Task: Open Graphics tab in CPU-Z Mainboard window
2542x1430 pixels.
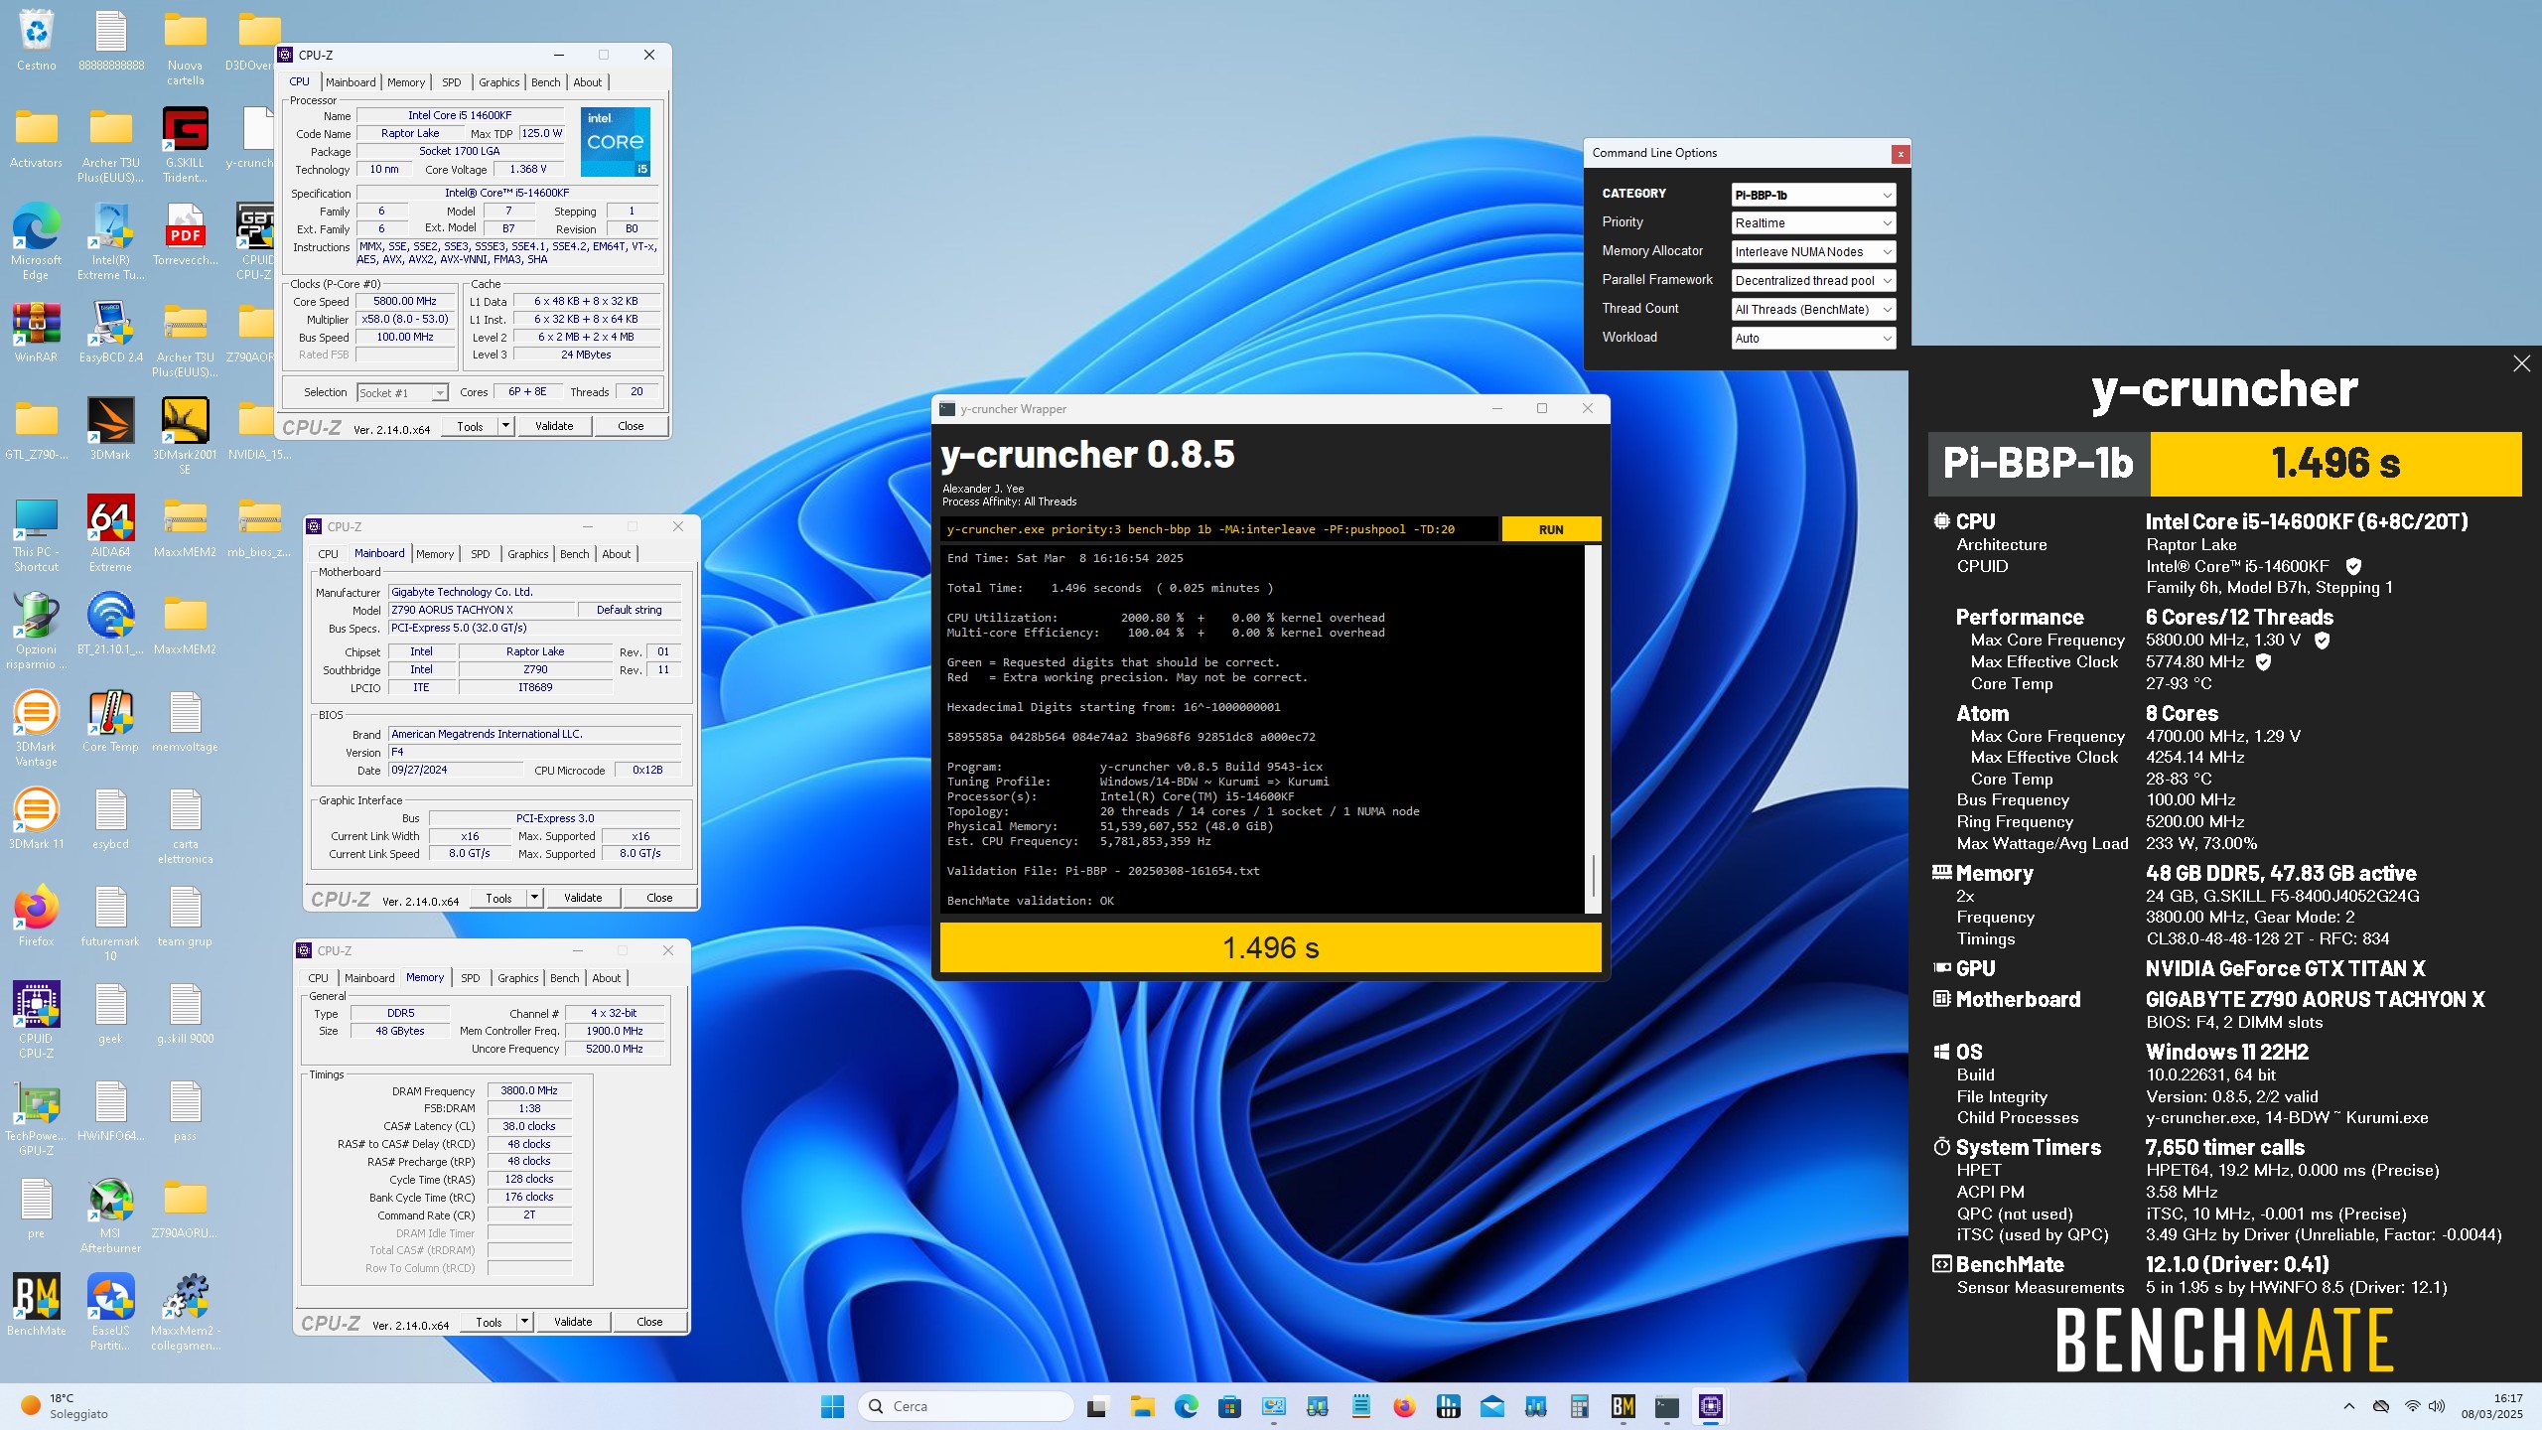Action: [528, 554]
